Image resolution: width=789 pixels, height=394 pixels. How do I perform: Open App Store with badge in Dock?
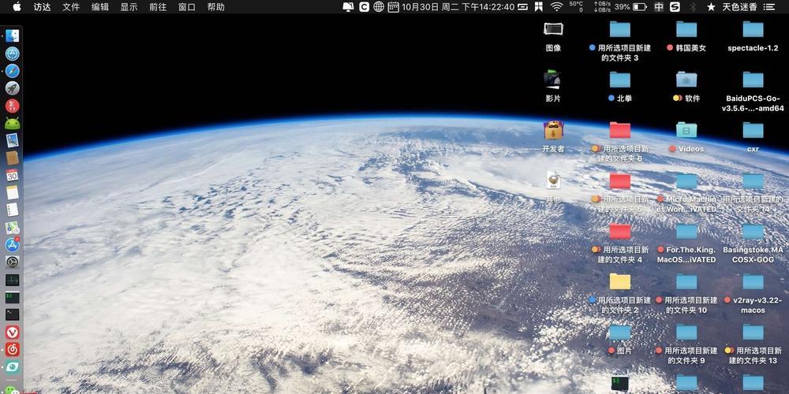pyautogui.click(x=12, y=245)
